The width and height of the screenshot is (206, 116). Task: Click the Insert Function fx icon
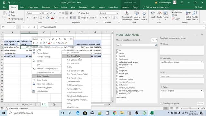tap(34, 27)
